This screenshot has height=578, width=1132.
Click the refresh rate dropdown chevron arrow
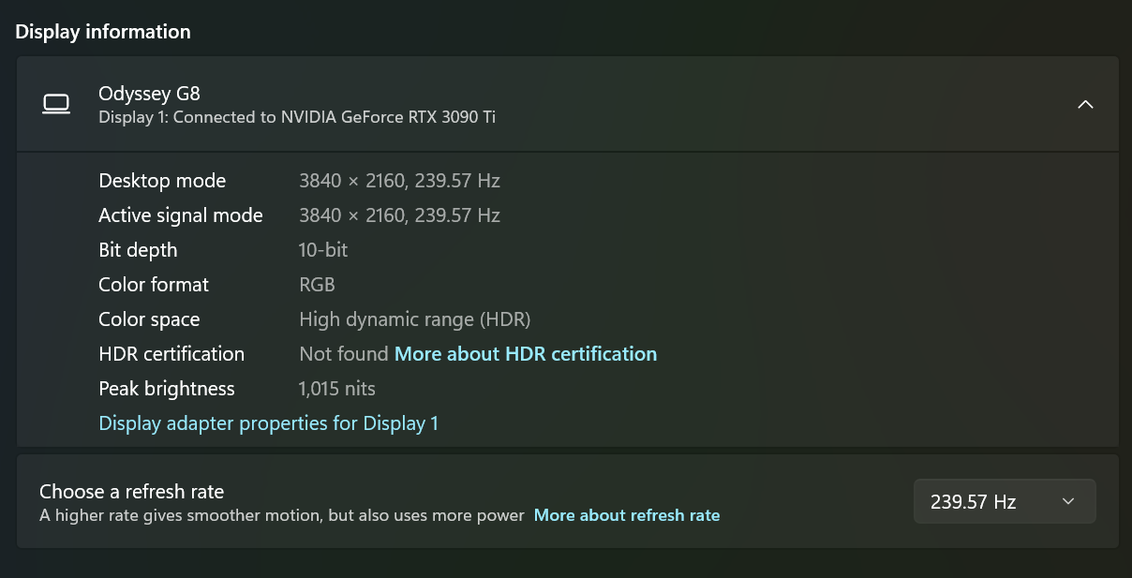click(1068, 502)
